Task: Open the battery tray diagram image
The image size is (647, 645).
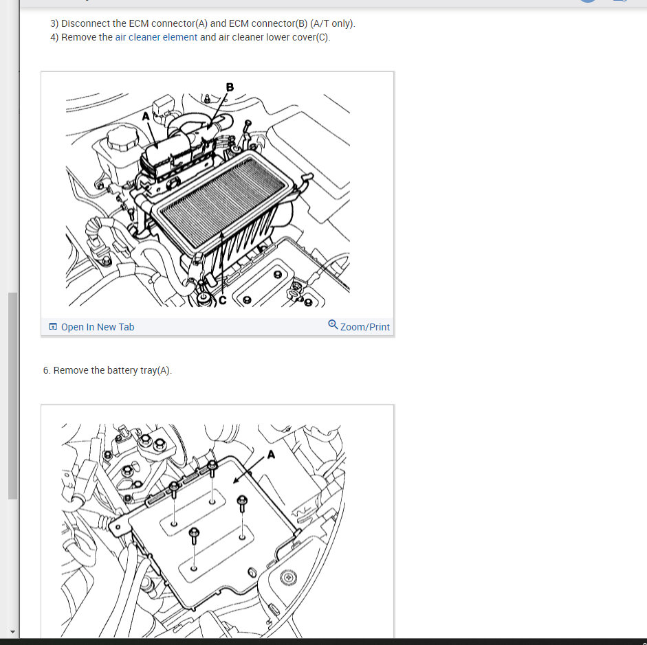Action: coord(204,530)
